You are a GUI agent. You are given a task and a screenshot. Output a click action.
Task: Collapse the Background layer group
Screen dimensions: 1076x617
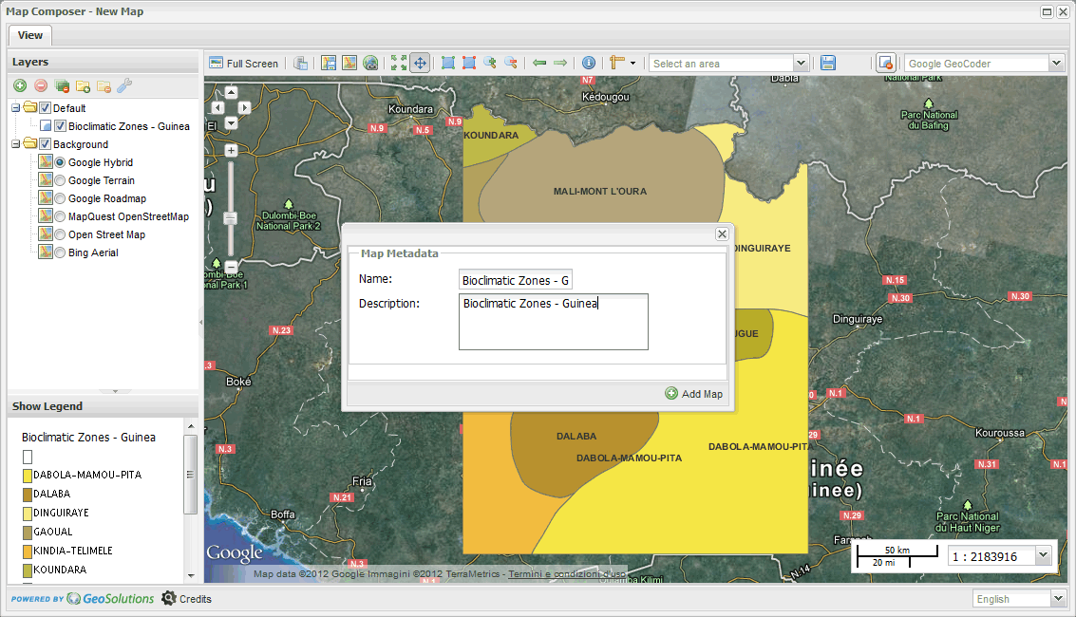coord(16,144)
